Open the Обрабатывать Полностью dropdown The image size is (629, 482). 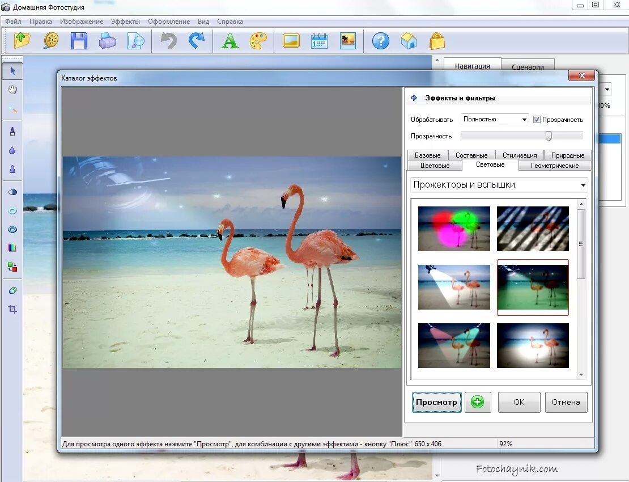point(495,120)
